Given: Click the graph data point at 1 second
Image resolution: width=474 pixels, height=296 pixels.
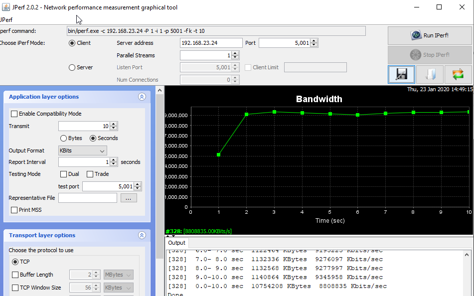Looking at the screenshot, I should [219, 155].
